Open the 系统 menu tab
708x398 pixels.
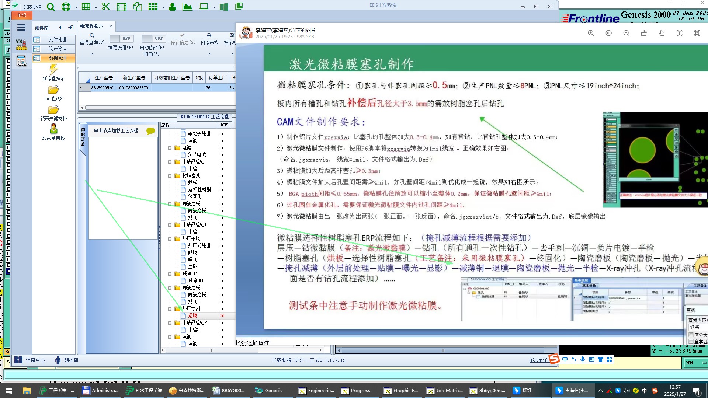[22, 15]
